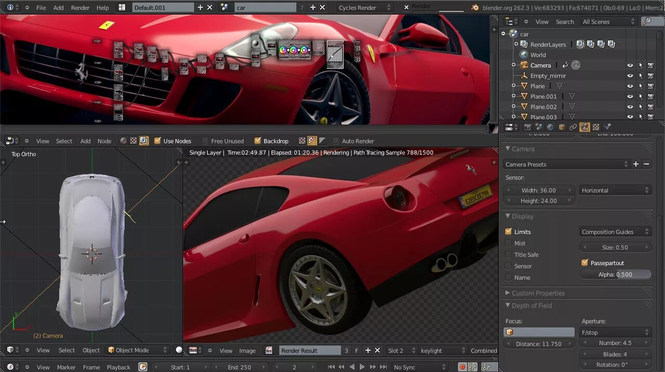This screenshot has width=665, height=372.
Task: Open the Node menu in node editor
Action: (105, 141)
